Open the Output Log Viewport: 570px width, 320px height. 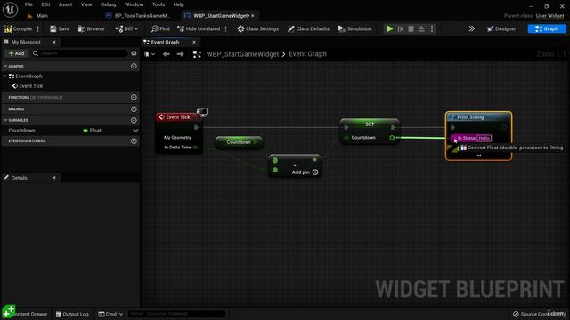[x=72, y=314]
